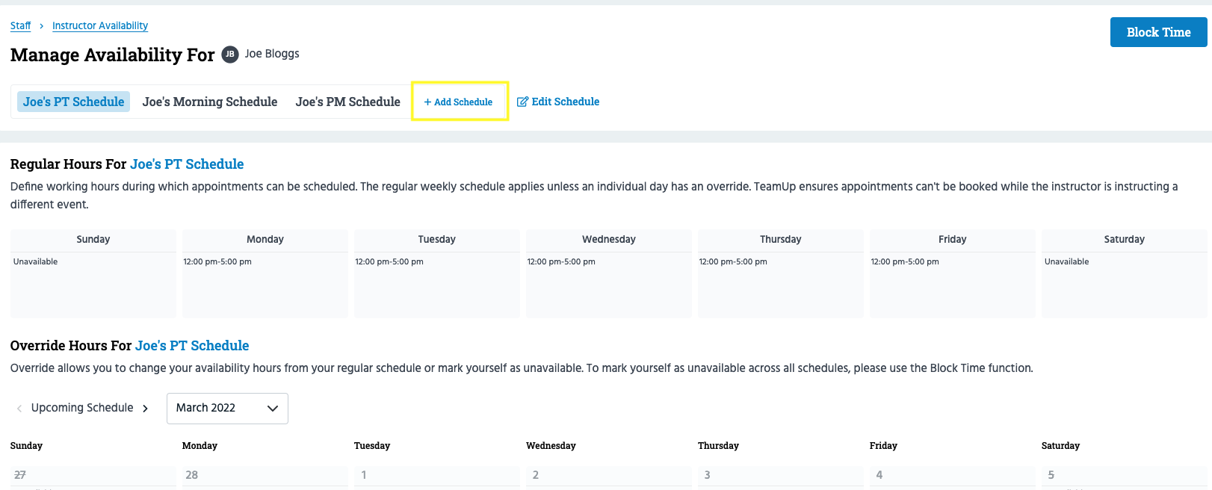Open the Staff breadcrumb link
This screenshot has width=1212, height=490.
pos(20,26)
